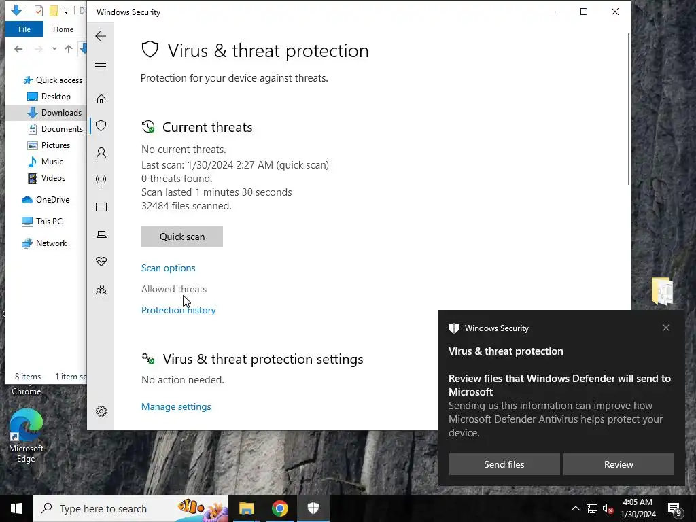Select This PC in navigation pane

(x=42, y=222)
